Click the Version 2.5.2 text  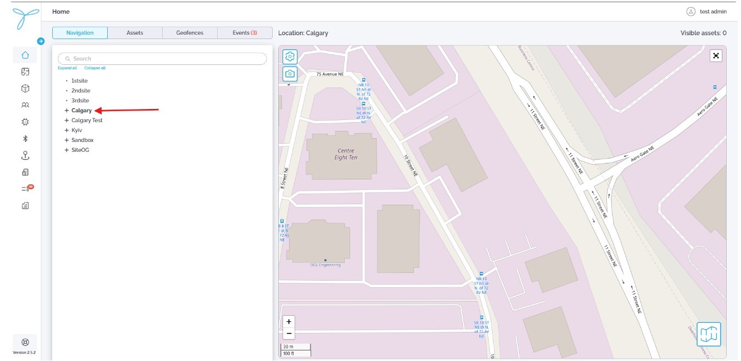(25, 353)
